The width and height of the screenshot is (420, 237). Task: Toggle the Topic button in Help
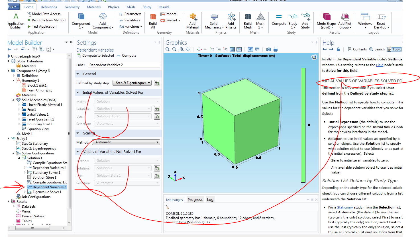pyautogui.click(x=394, y=49)
